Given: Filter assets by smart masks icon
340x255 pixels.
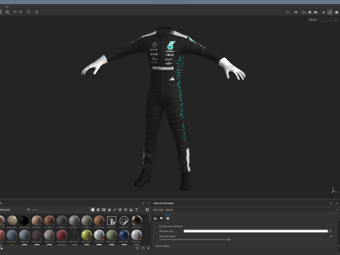Looking at the screenshot, I should point(103,210).
